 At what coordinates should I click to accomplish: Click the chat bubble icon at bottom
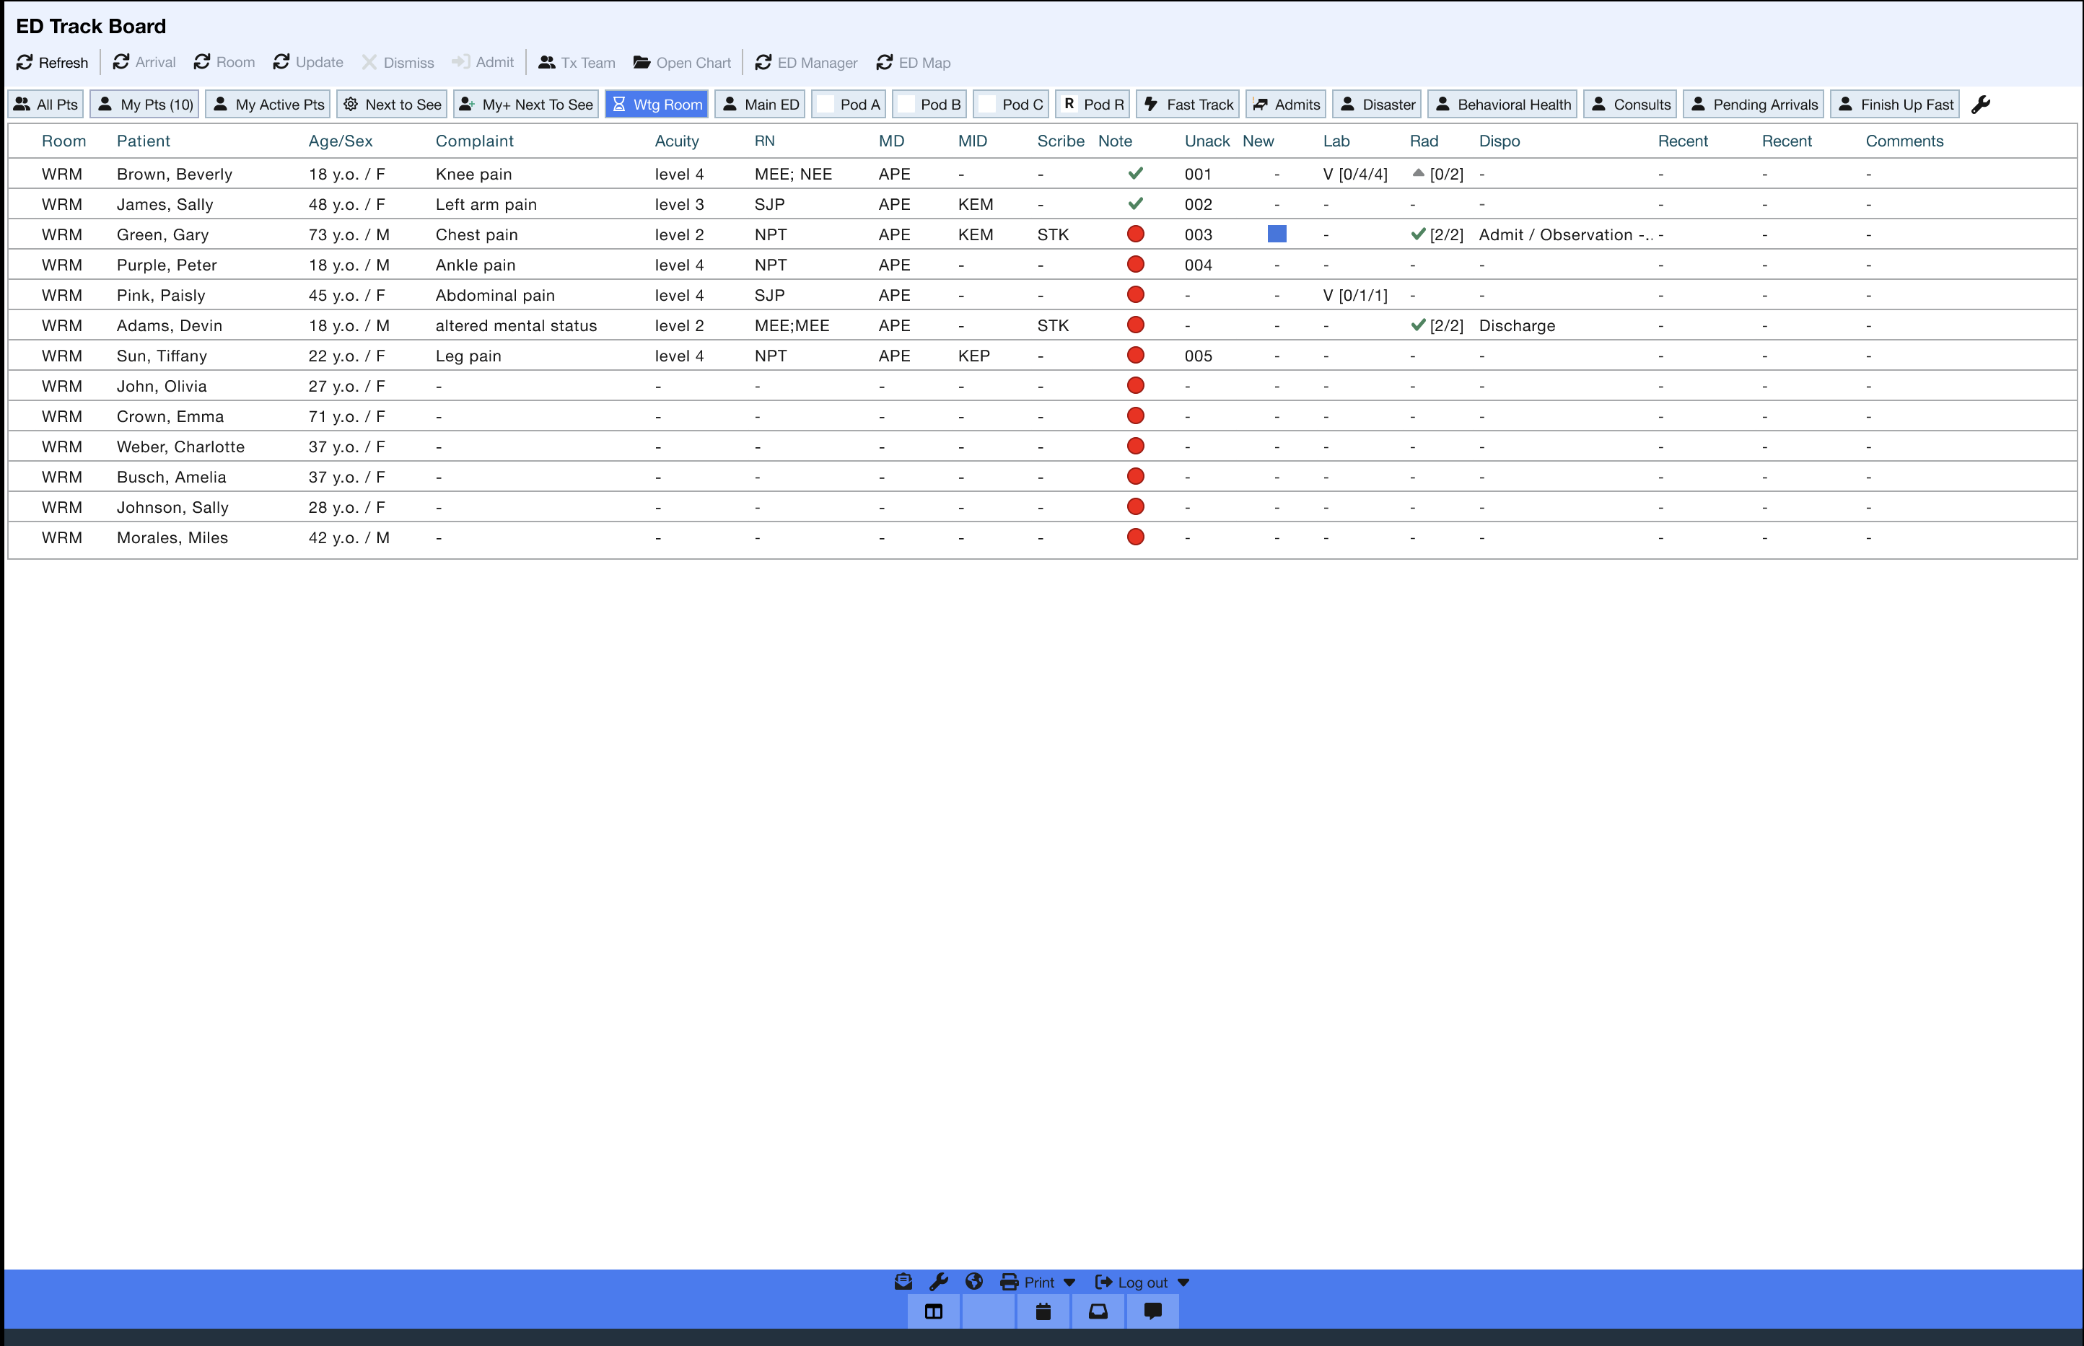pos(1153,1311)
